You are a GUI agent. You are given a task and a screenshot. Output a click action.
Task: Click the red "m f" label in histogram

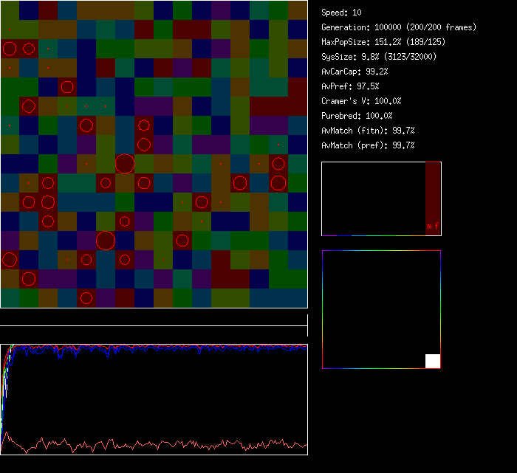(x=432, y=227)
